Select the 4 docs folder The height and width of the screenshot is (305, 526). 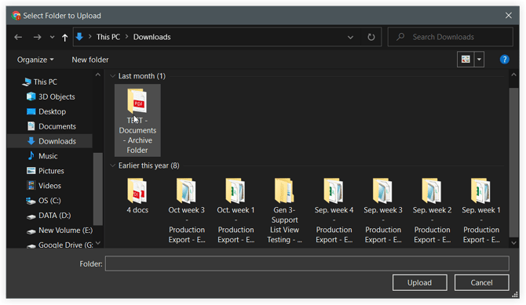137,196
